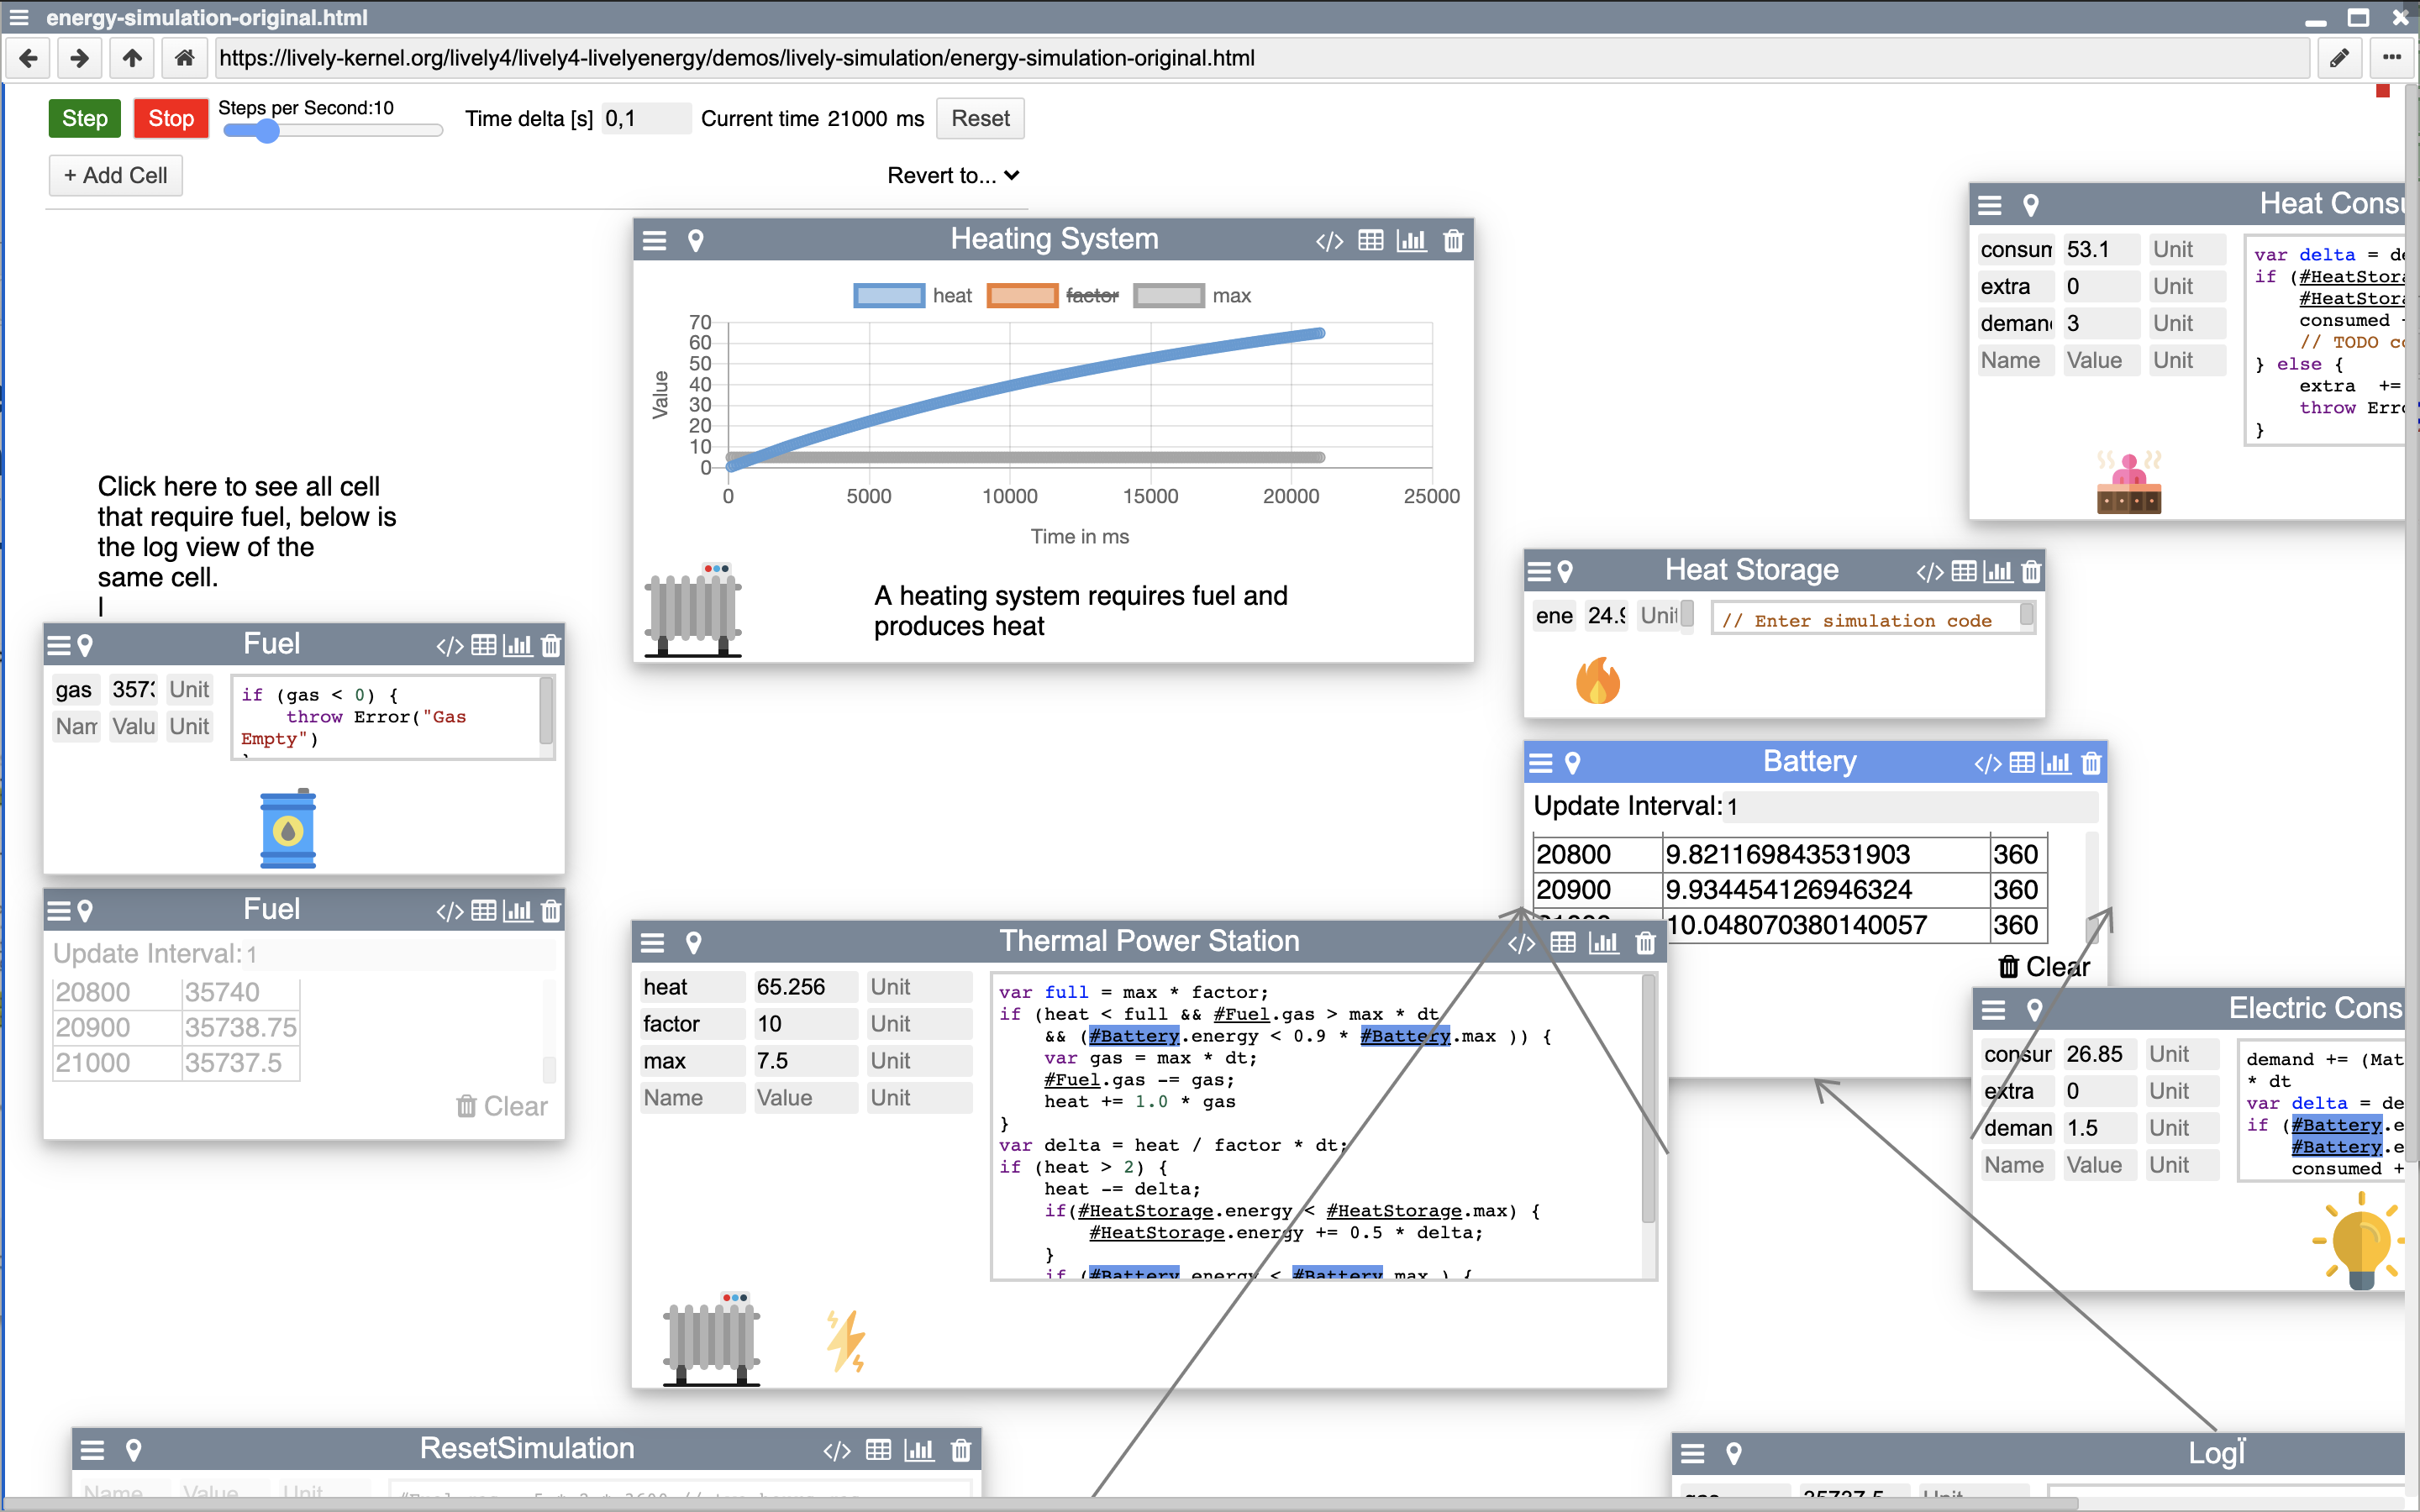Open window hamburger menu at top-left
The height and width of the screenshot is (1512, 2420).
19,17
